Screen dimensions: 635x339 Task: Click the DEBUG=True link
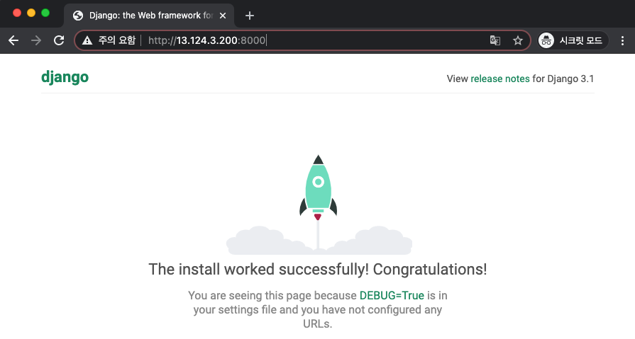[392, 296]
